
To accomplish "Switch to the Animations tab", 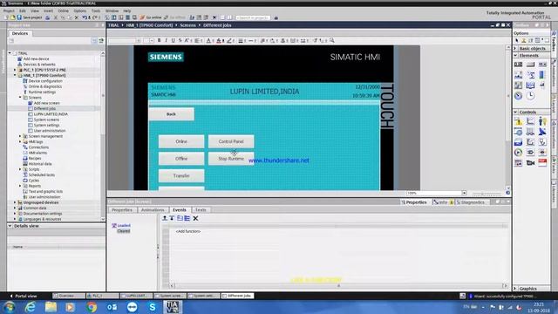I will (153, 210).
